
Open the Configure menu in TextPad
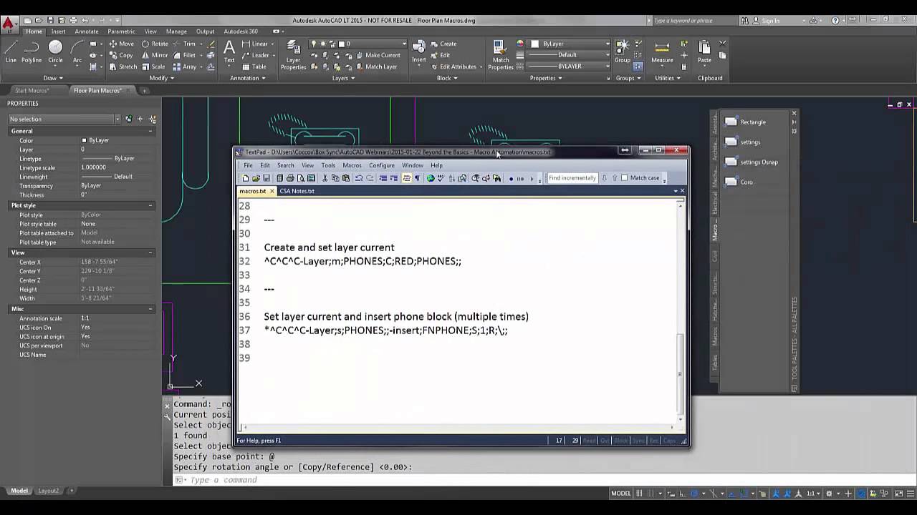[x=382, y=165]
